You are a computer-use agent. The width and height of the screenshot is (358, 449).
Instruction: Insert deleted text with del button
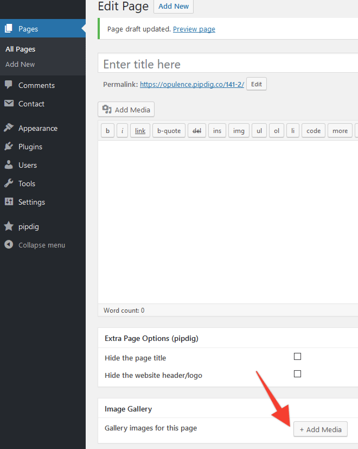tap(197, 131)
